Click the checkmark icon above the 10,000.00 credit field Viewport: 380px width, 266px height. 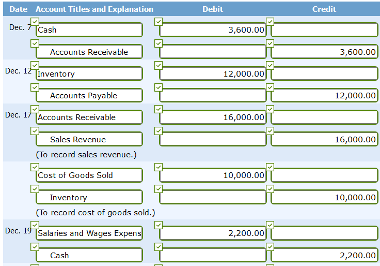[270, 189]
